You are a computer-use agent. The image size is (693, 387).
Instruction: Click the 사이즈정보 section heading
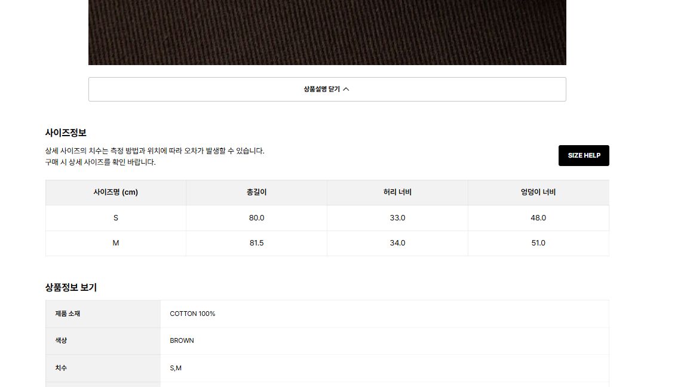click(66, 133)
